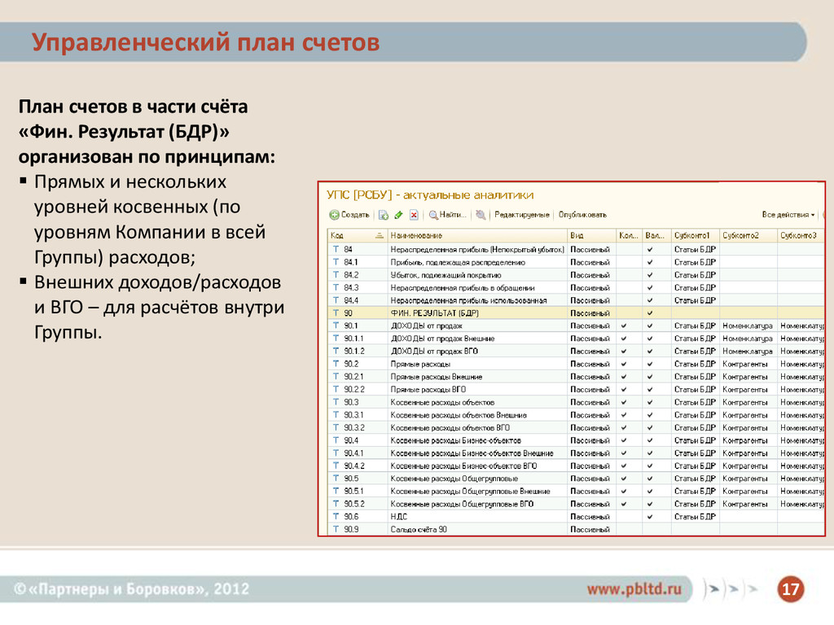Click the T icon of account 90.5
This screenshot has height=625, width=834.
coord(336,479)
